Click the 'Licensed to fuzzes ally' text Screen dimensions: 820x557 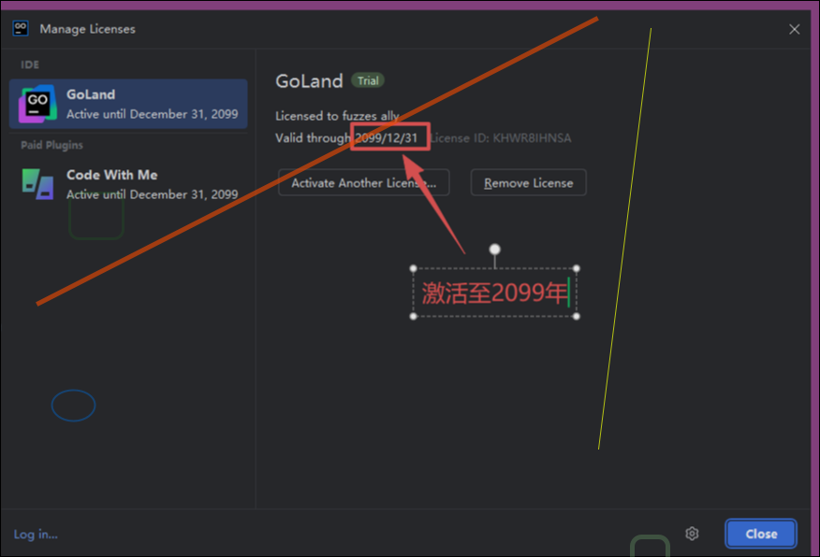(x=337, y=116)
